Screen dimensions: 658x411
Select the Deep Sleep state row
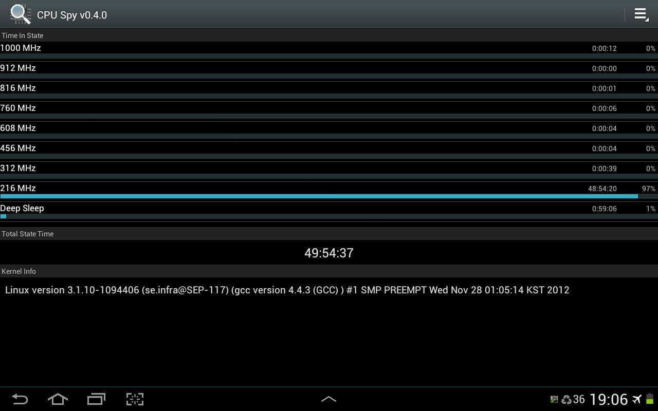[329, 211]
